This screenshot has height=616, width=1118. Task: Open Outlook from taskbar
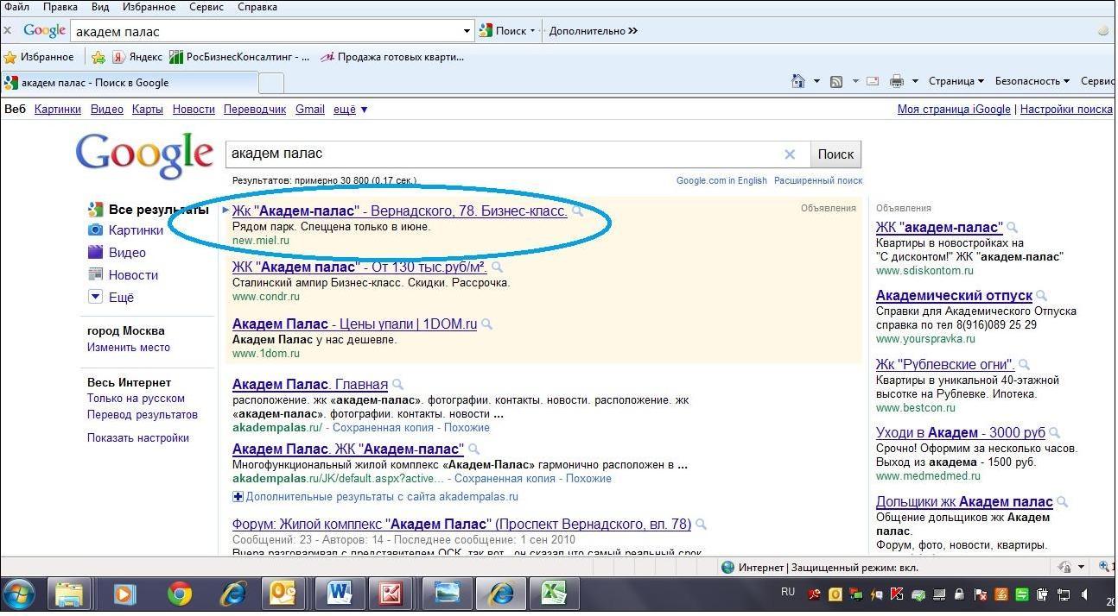click(283, 594)
